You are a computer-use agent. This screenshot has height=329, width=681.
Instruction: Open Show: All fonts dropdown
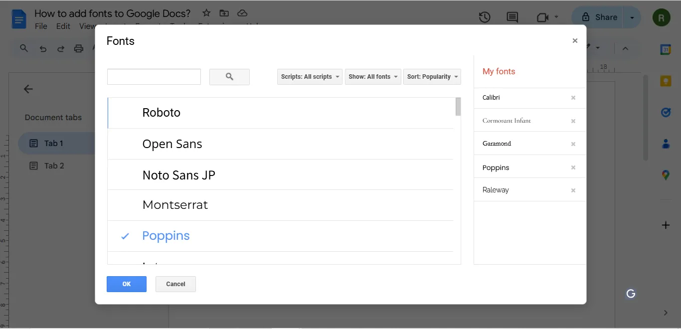(373, 77)
